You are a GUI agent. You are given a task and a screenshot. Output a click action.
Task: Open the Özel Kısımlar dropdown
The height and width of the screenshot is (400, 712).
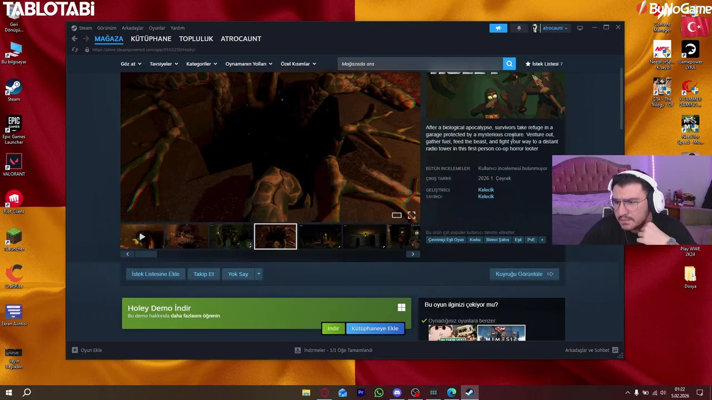coord(298,64)
